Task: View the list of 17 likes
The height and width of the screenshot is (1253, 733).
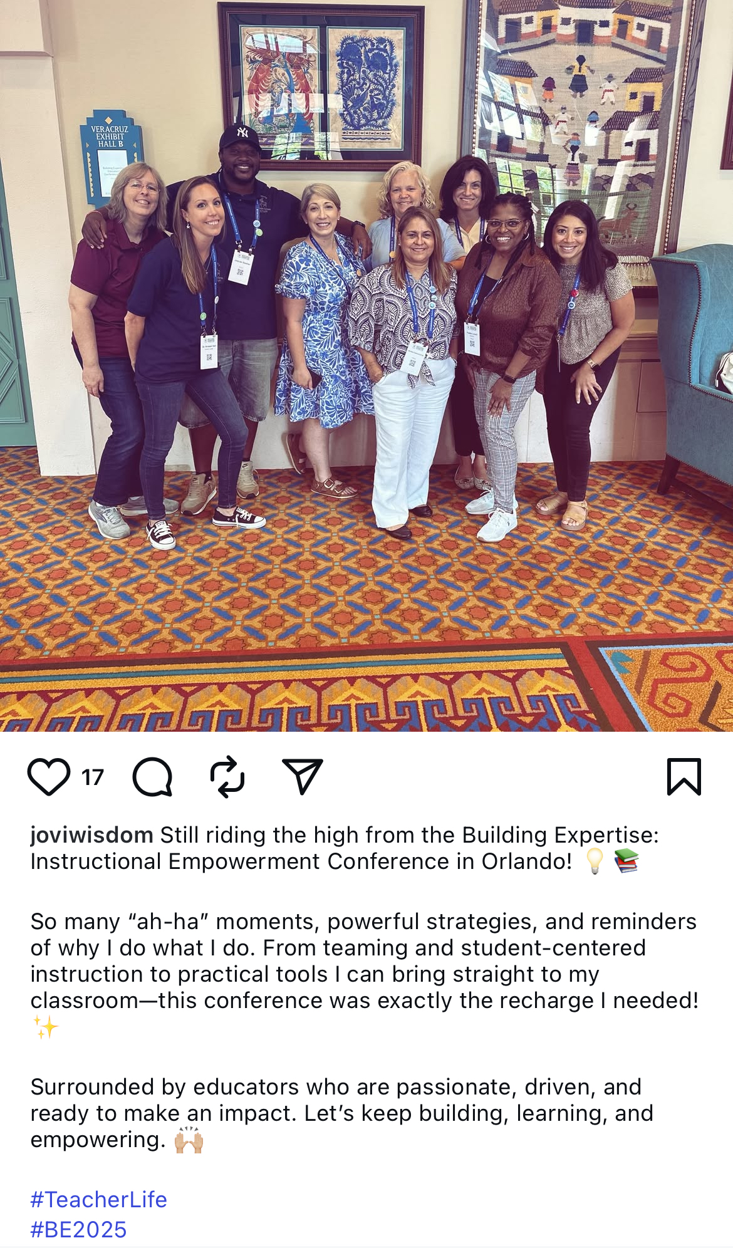Action: (93, 777)
